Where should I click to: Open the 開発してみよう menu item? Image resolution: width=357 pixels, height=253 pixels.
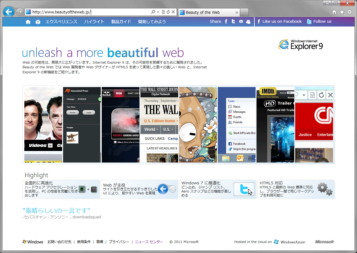pos(152,22)
